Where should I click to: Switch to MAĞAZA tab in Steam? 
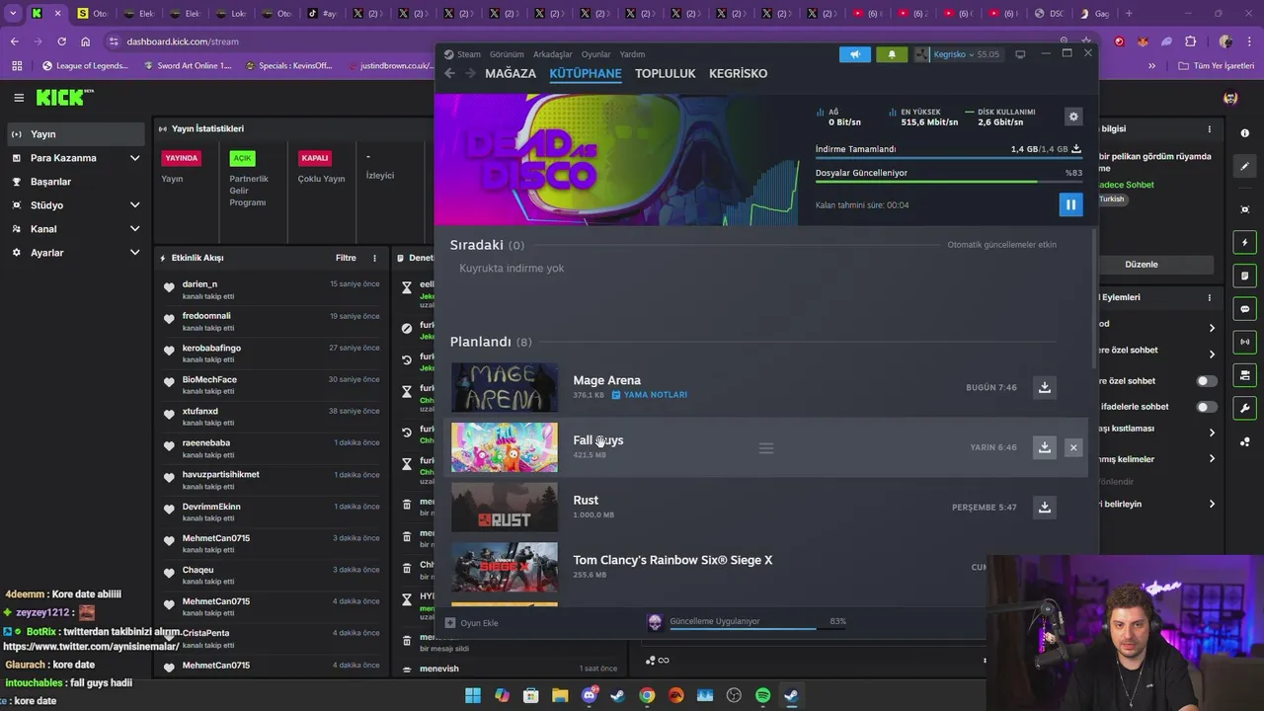click(511, 73)
